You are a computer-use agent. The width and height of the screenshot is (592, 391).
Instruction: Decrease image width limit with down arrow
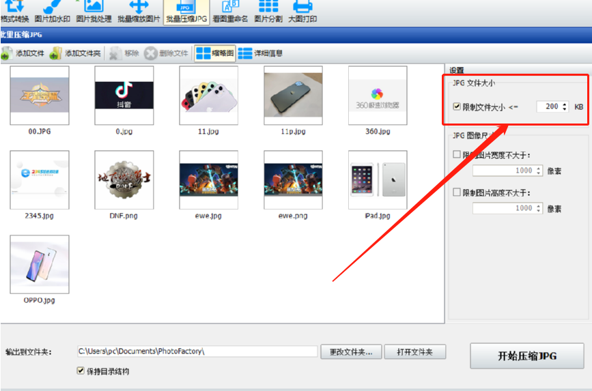pyautogui.click(x=538, y=173)
